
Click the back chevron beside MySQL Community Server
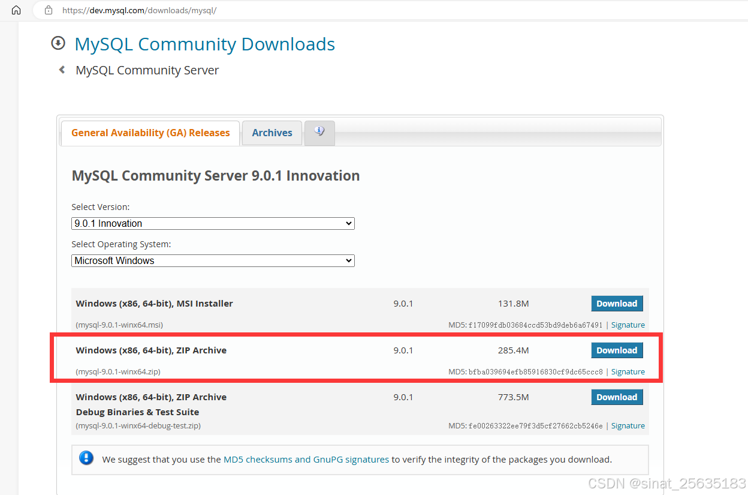coord(62,70)
